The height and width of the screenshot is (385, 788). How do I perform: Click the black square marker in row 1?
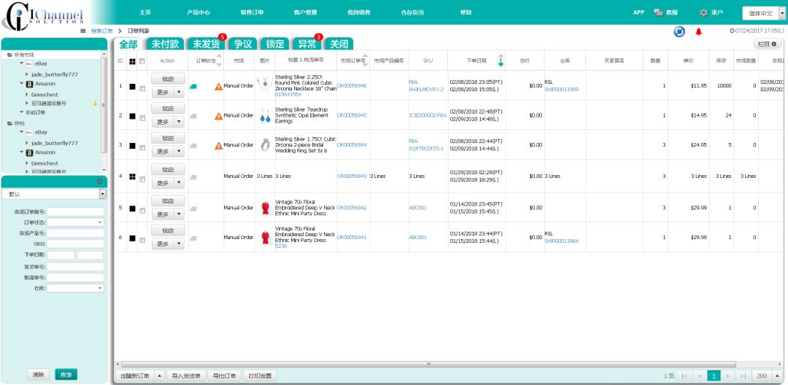pyautogui.click(x=132, y=86)
